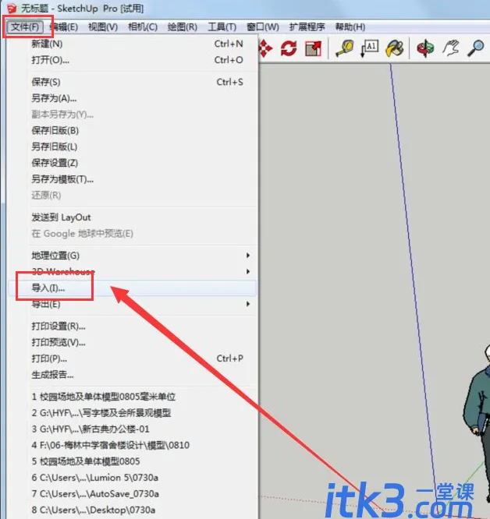Expand the 导出(E) submenu

pos(132,304)
